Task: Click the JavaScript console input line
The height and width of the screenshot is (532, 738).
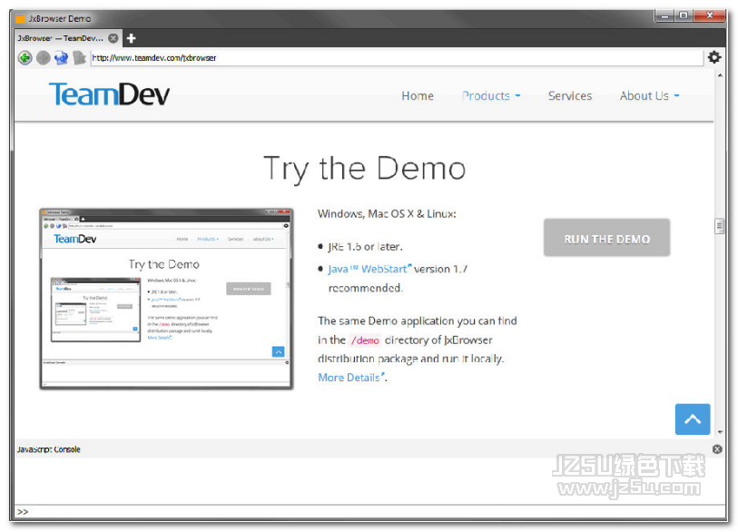Action: click(370, 512)
